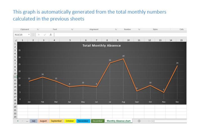Select column header 15
200x129 pixels.
[181, 40]
